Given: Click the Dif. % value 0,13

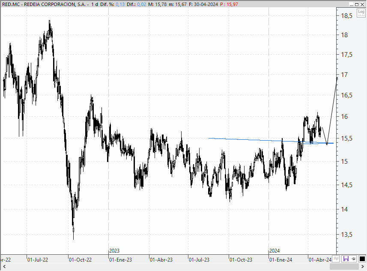Looking at the screenshot, I should point(120,4).
